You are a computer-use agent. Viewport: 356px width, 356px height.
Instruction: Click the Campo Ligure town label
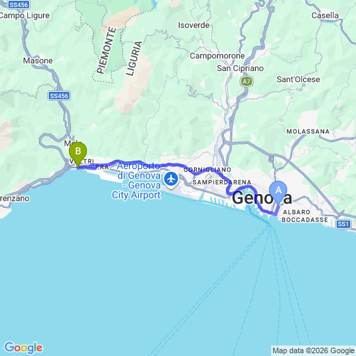point(24,16)
